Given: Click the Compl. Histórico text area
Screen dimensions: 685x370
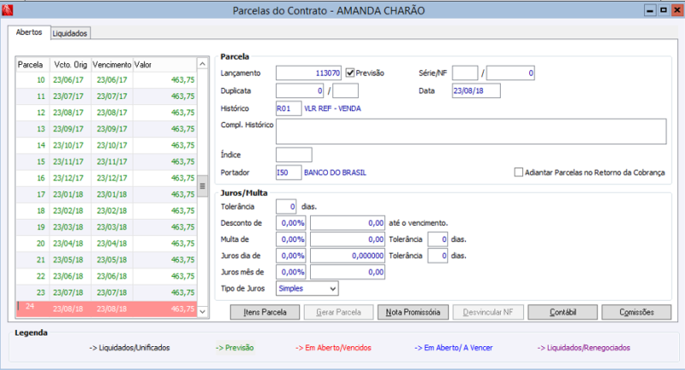Looking at the screenshot, I should pos(471,132).
